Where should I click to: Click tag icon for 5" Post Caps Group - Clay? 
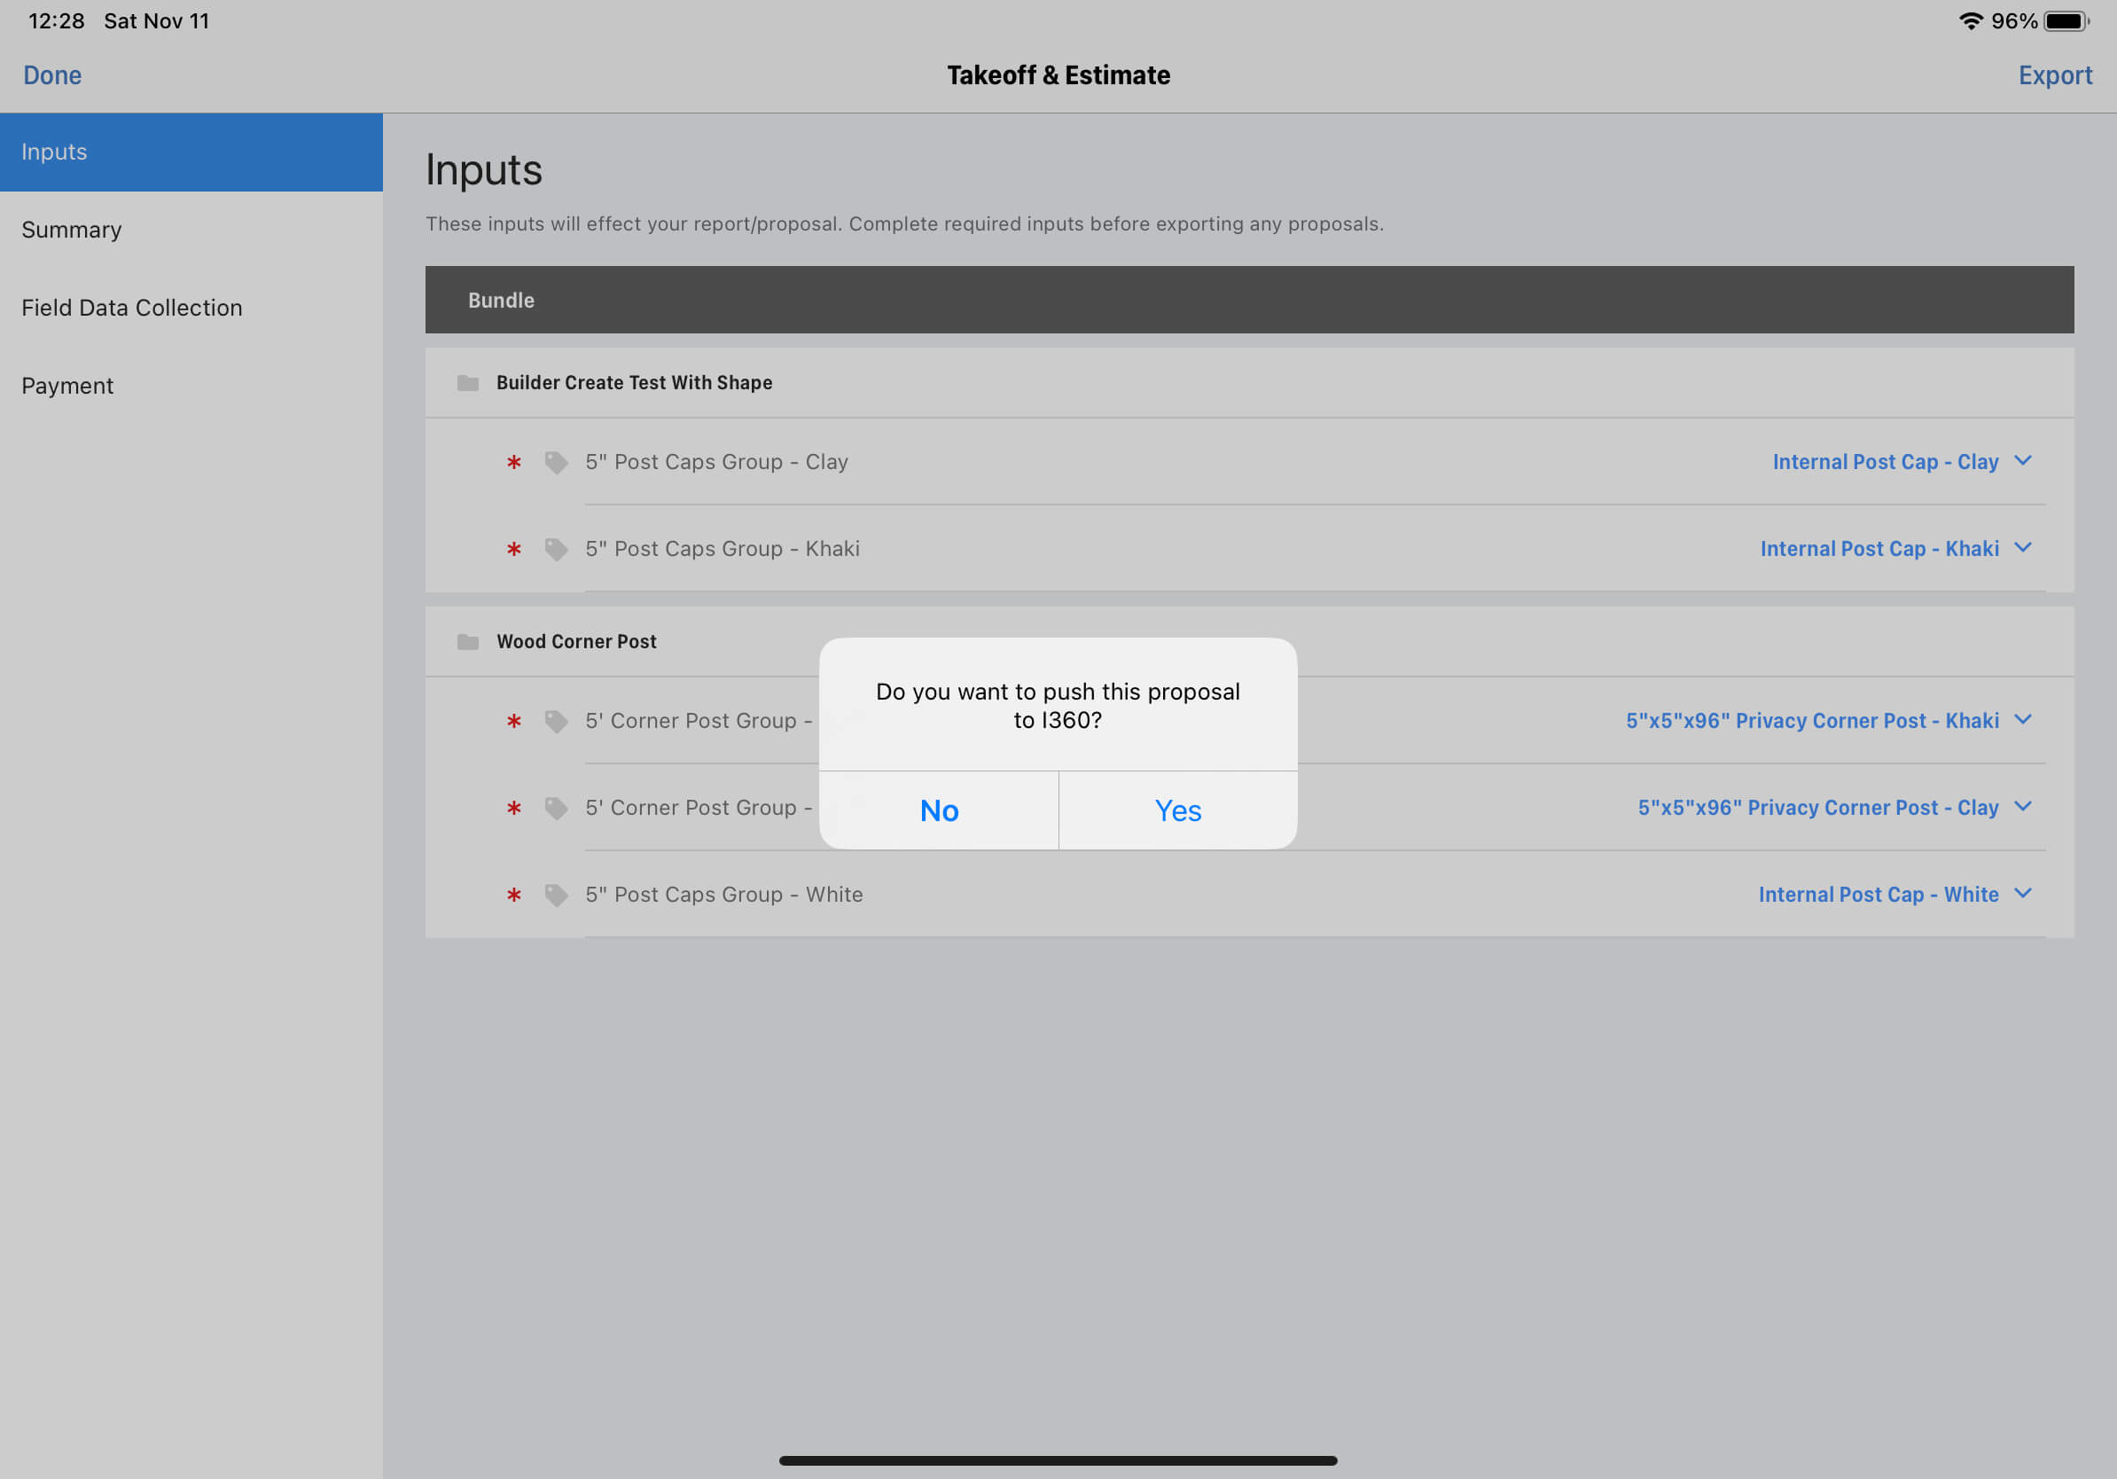pos(556,462)
